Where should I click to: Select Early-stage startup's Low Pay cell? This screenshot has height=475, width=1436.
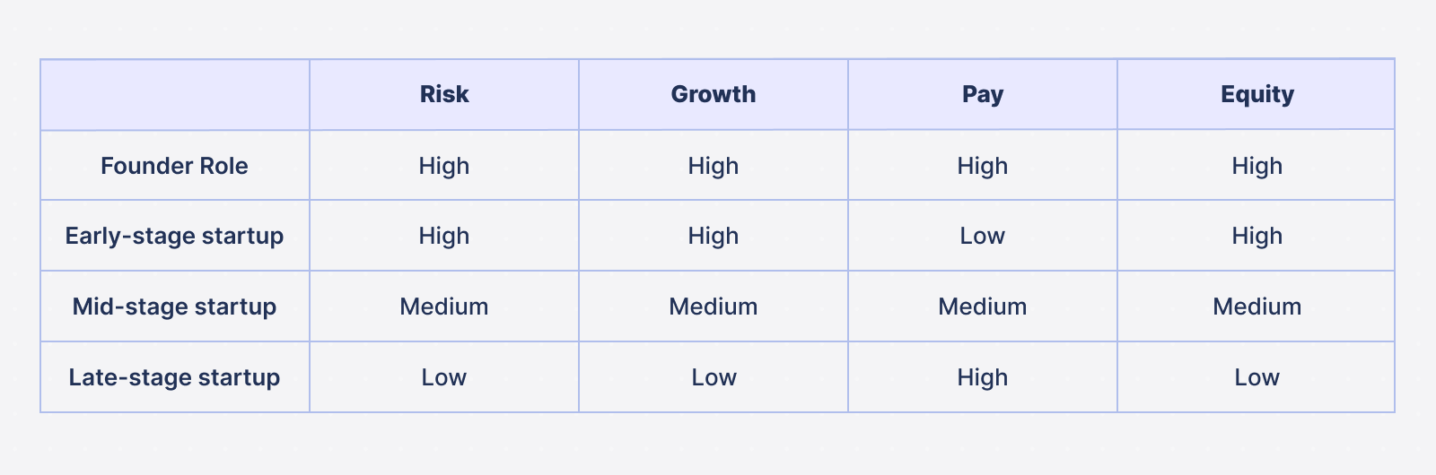tap(983, 236)
